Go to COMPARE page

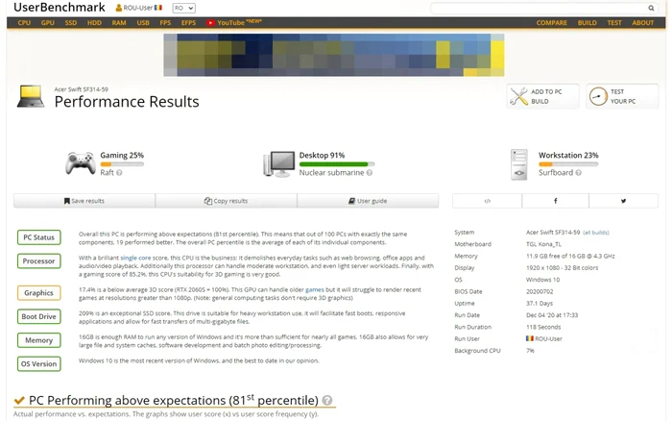click(552, 23)
